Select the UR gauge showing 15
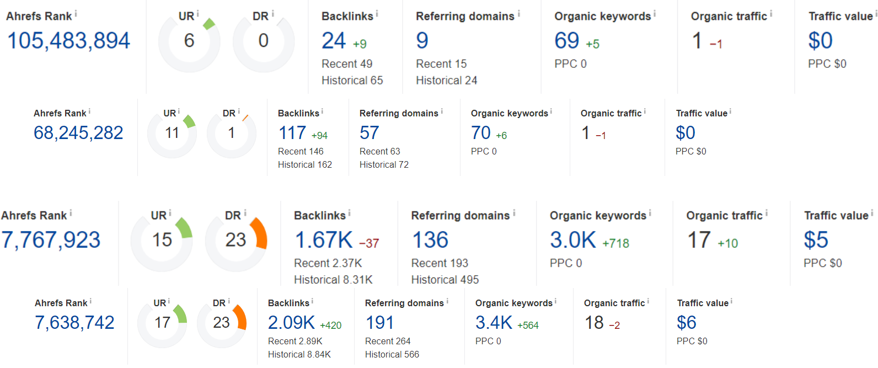Screen dimensions: 878x368 coord(162,241)
